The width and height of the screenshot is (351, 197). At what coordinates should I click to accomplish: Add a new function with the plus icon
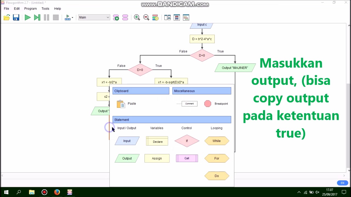click(116, 18)
